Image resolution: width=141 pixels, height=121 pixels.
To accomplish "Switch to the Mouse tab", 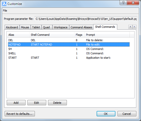I will pyautogui.click(x=25, y=27).
